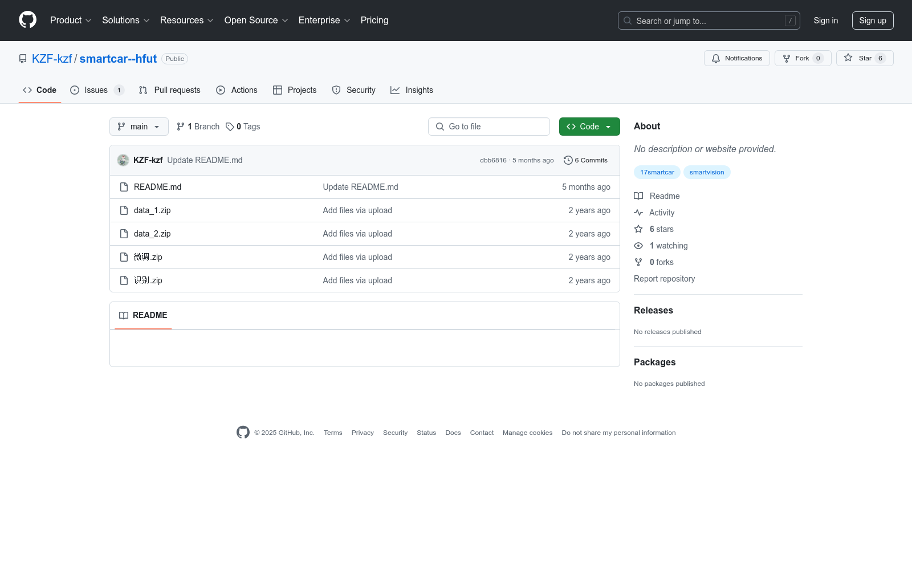The height and width of the screenshot is (570, 912).
Task: Expand the Resources dropdown menu
Action: pyautogui.click(x=187, y=21)
